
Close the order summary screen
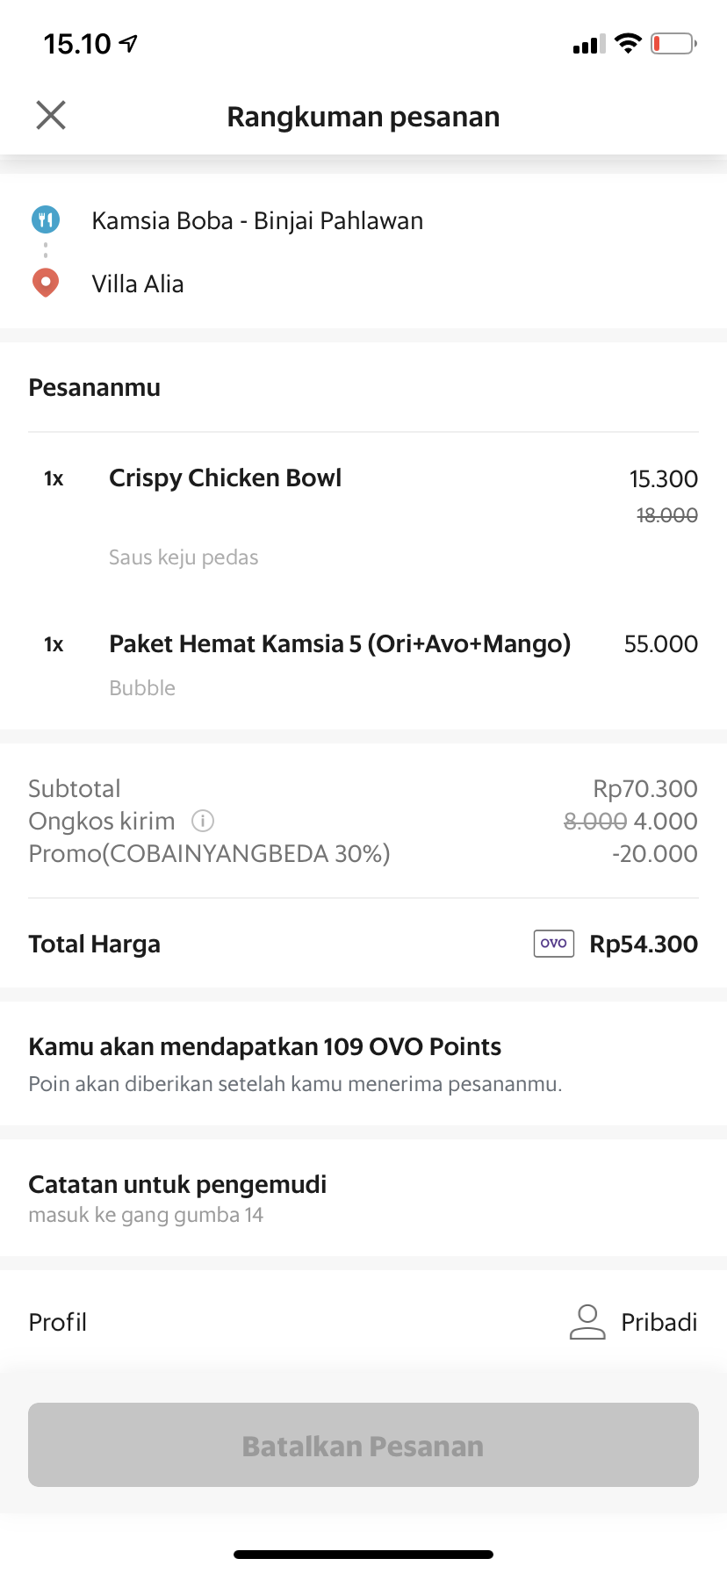51,115
